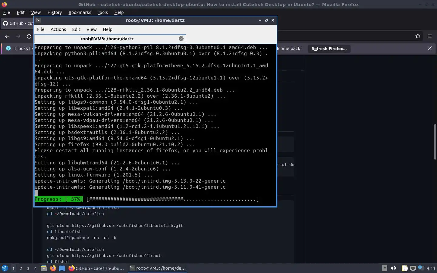437x273 pixels.
Task: Activate GitHub Firefox window in taskbar
Action: pyautogui.click(x=97, y=268)
